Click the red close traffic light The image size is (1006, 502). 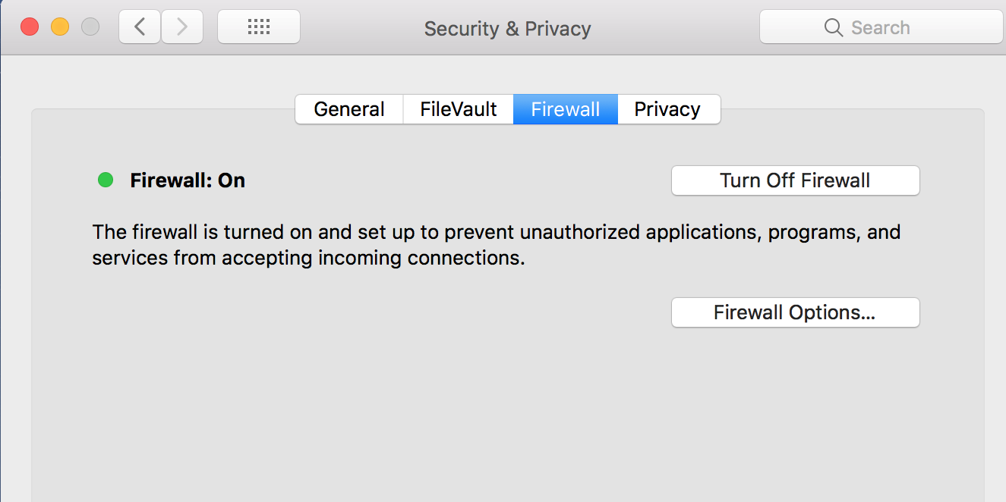coord(30,25)
